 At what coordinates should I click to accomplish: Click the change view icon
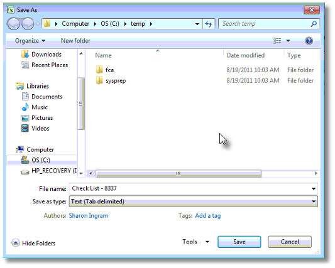(277, 41)
